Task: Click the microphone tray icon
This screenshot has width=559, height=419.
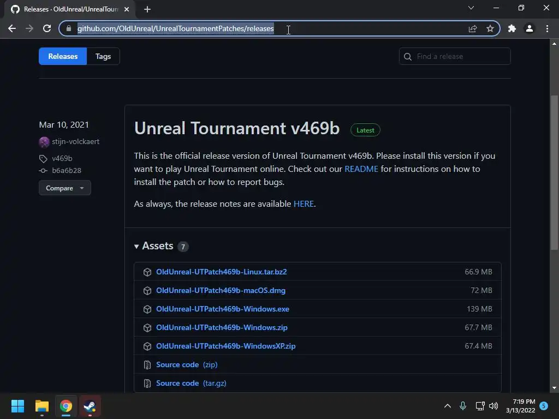Action: click(463, 406)
